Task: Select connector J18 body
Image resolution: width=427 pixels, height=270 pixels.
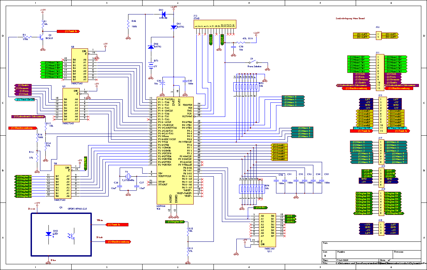Action: (381, 228)
